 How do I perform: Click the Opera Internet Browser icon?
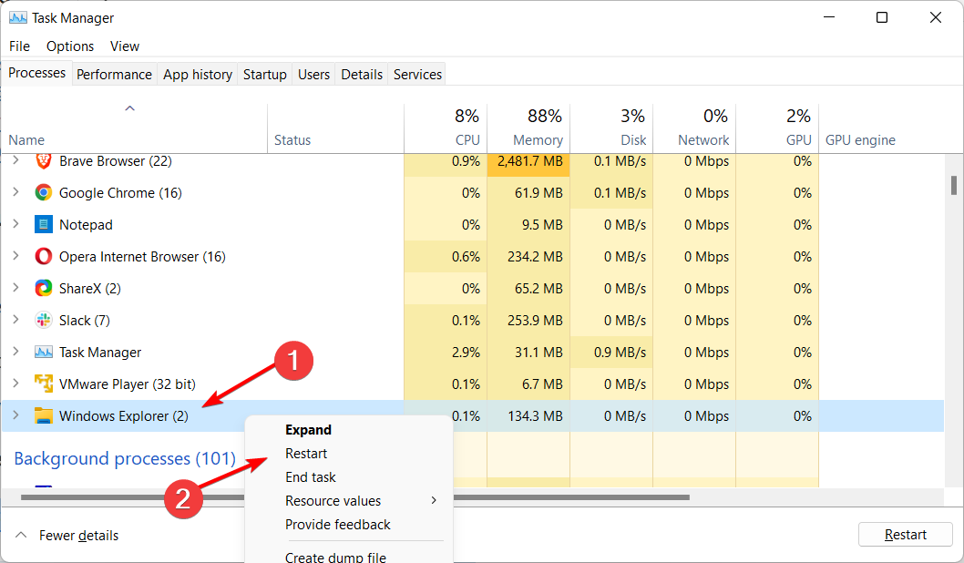(x=43, y=257)
